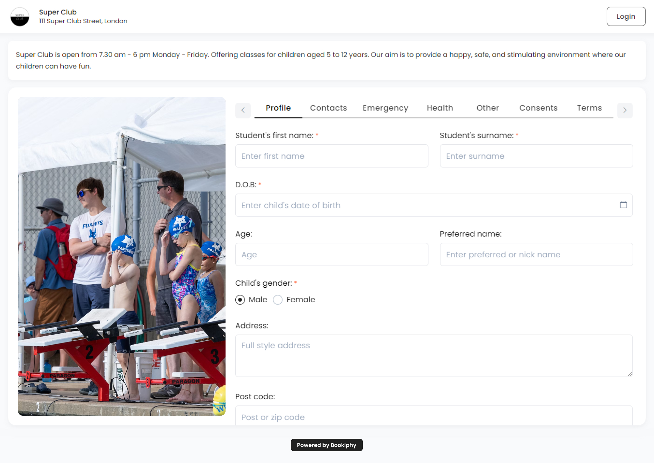Open the date picker calendar icon
Image resolution: width=654 pixels, height=463 pixels.
(x=624, y=205)
